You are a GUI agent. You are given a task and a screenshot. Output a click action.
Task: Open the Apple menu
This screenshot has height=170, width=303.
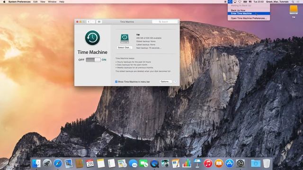[4, 2]
